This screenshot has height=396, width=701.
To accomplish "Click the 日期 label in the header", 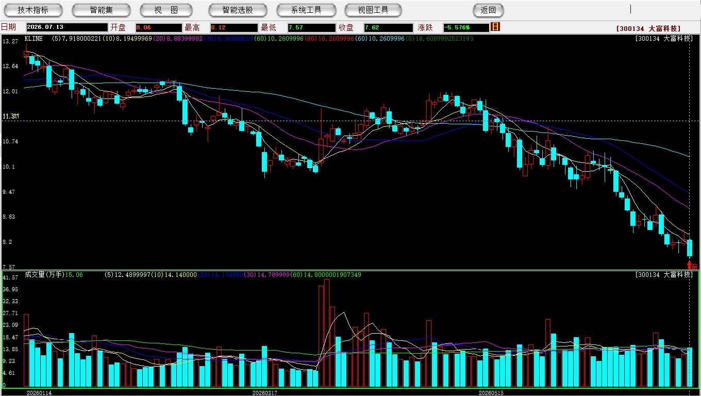I will [9, 27].
